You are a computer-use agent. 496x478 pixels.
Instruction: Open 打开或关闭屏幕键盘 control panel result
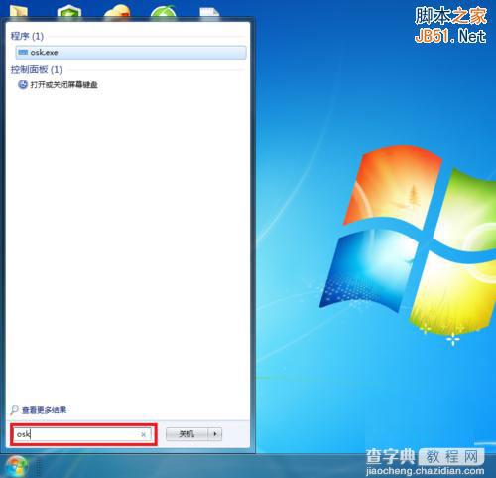coord(63,85)
